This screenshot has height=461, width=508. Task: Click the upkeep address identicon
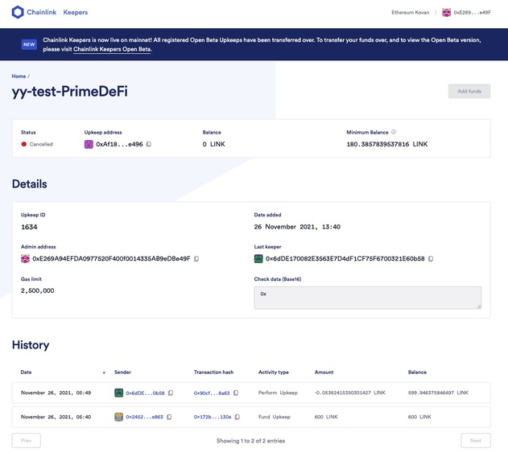(89, 144)
